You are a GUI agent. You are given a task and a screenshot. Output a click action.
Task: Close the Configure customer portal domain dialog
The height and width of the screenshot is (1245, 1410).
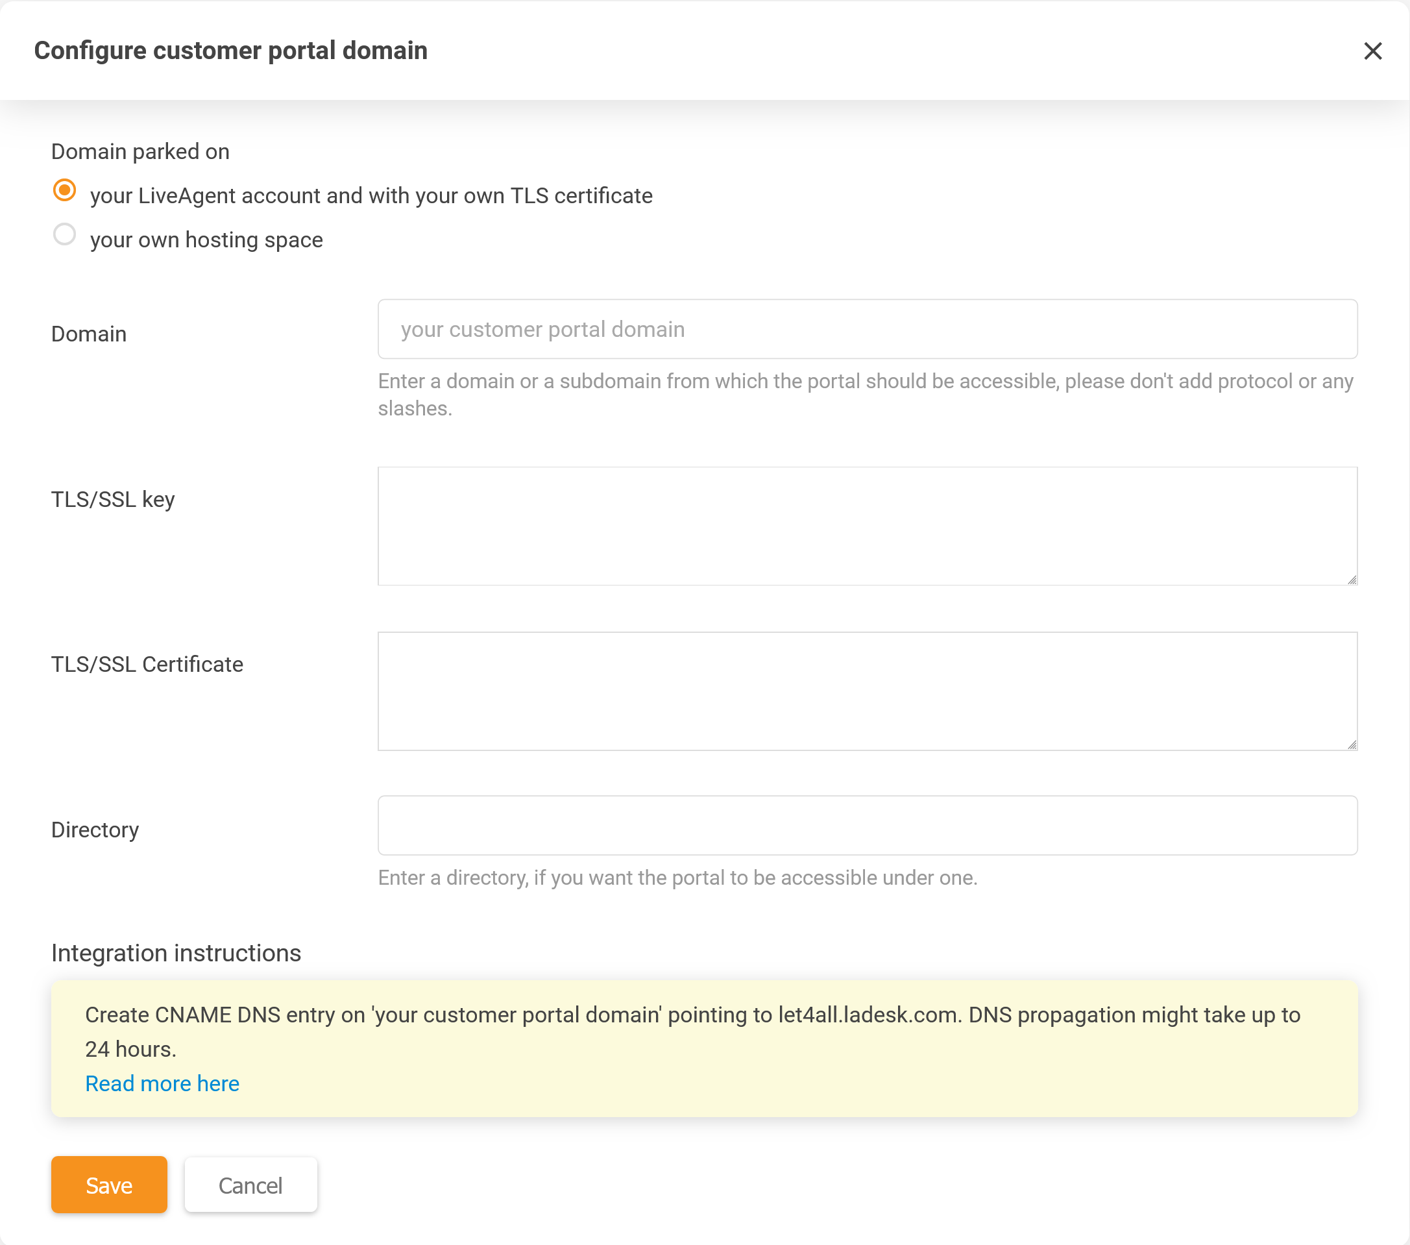click(x=1372, y=51)
